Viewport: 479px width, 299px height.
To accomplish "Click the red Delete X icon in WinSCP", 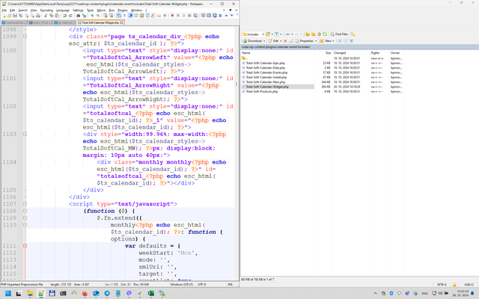I will (x=285, y=41).
